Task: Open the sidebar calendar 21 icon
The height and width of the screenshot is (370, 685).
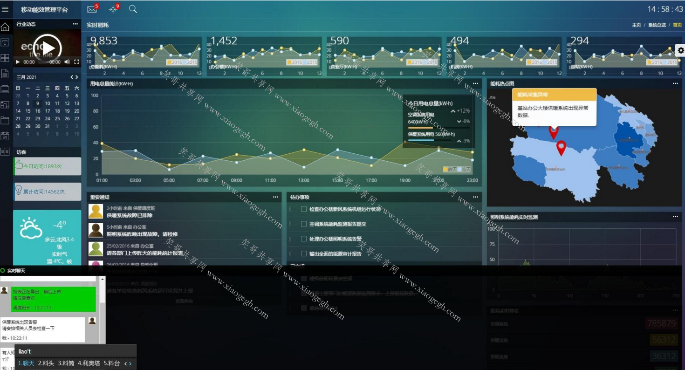Action: [5, 136]
